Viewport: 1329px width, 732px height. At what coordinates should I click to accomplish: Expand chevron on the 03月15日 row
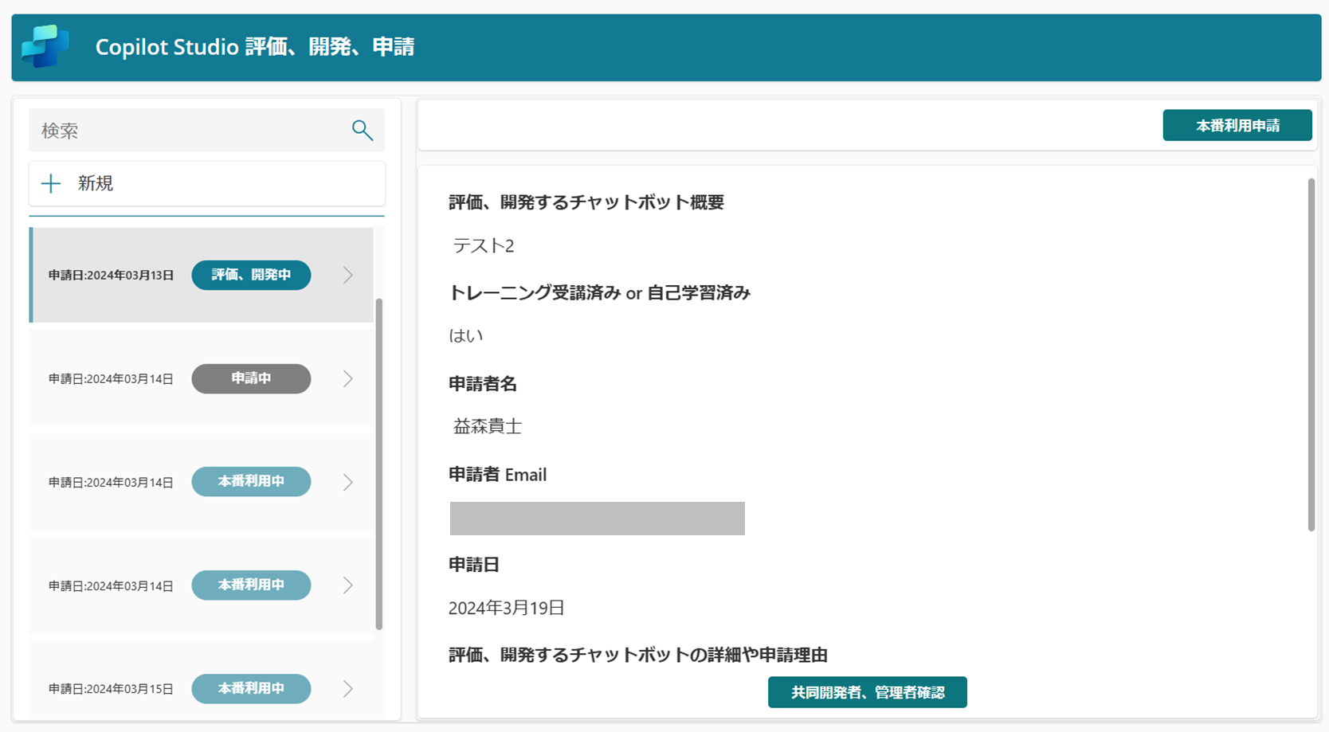coord(348,689)
